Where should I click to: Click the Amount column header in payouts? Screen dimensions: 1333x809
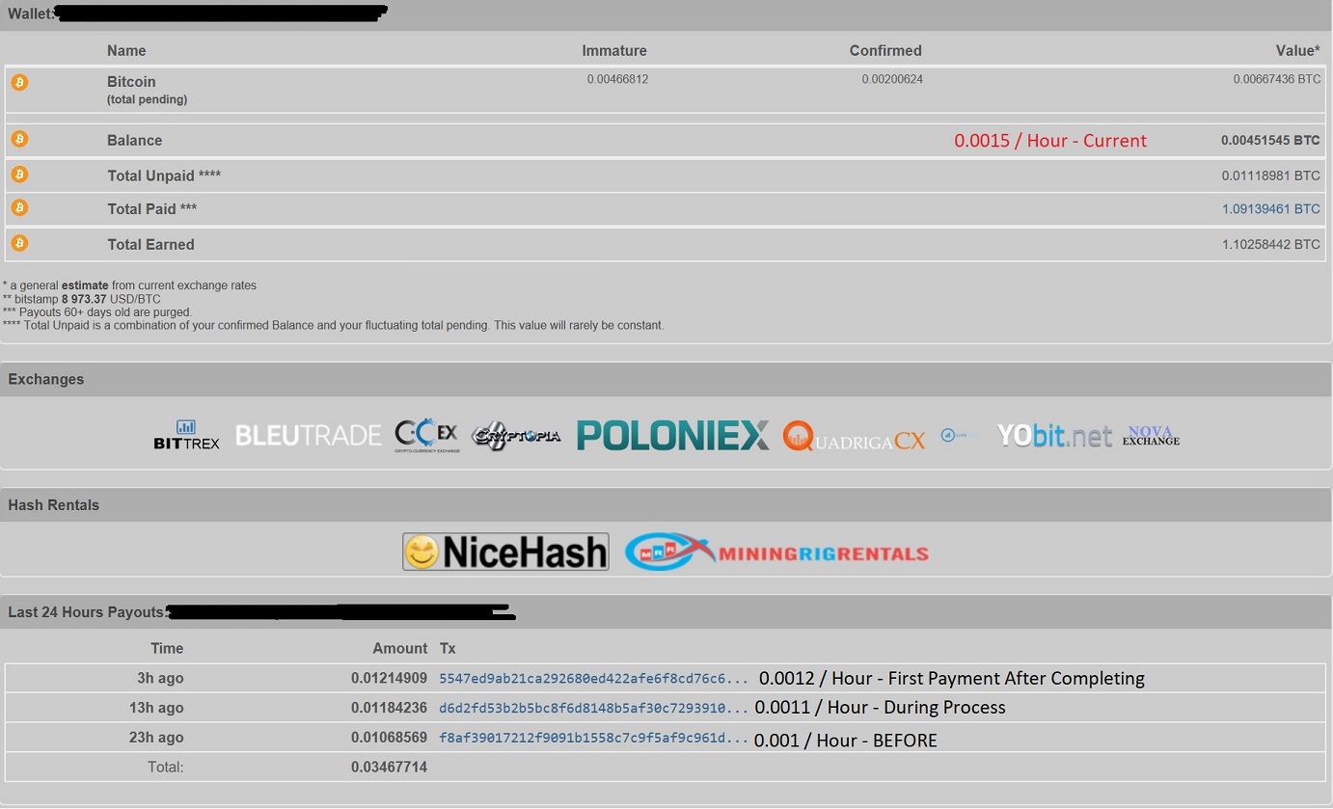coord(400,649)
